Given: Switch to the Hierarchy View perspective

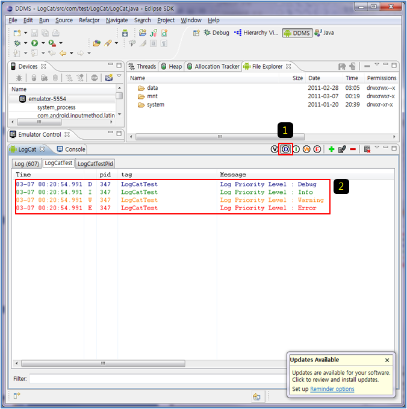Looking at the screenshot, I should point(256,33).
